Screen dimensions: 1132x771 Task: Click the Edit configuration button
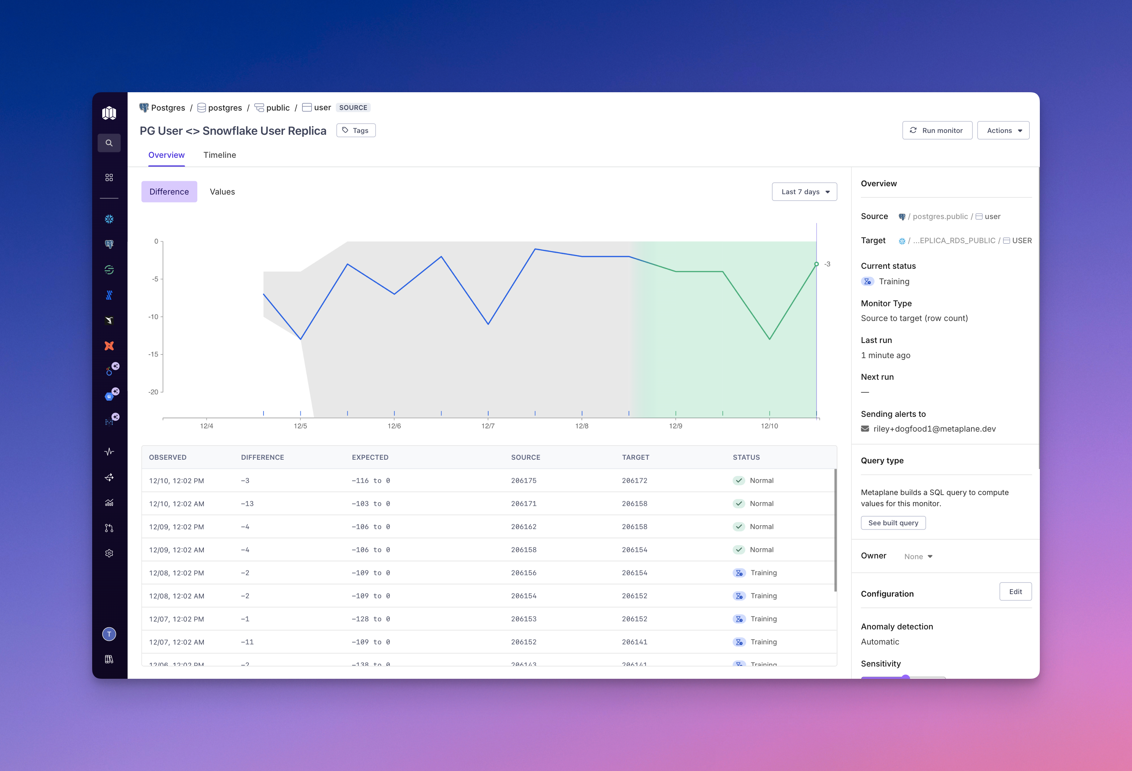1016,592
